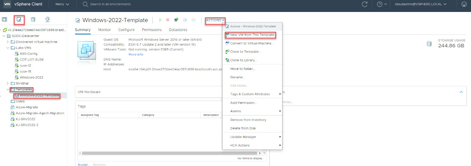
Task: Click the Assign link under Tags
Action: tap(84, 165)
